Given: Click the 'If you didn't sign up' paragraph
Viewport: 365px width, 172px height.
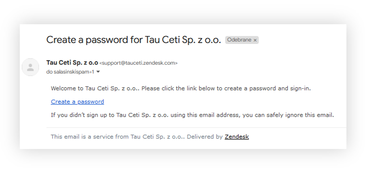Looking at the screenshot, I should click(x=192, y=115).
